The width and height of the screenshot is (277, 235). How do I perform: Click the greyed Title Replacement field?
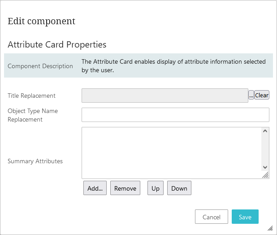(164, 96)
